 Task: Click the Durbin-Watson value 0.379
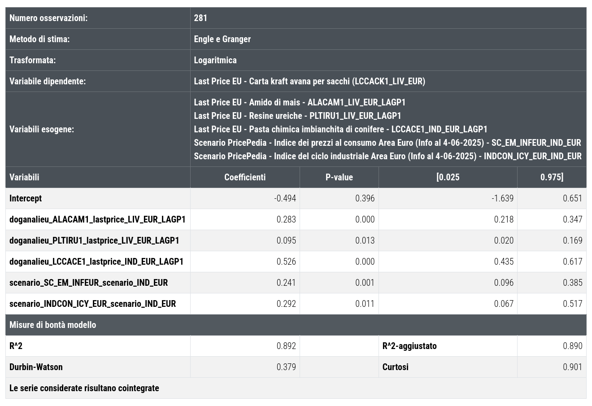pyautogui.click(x=286, y=367)
